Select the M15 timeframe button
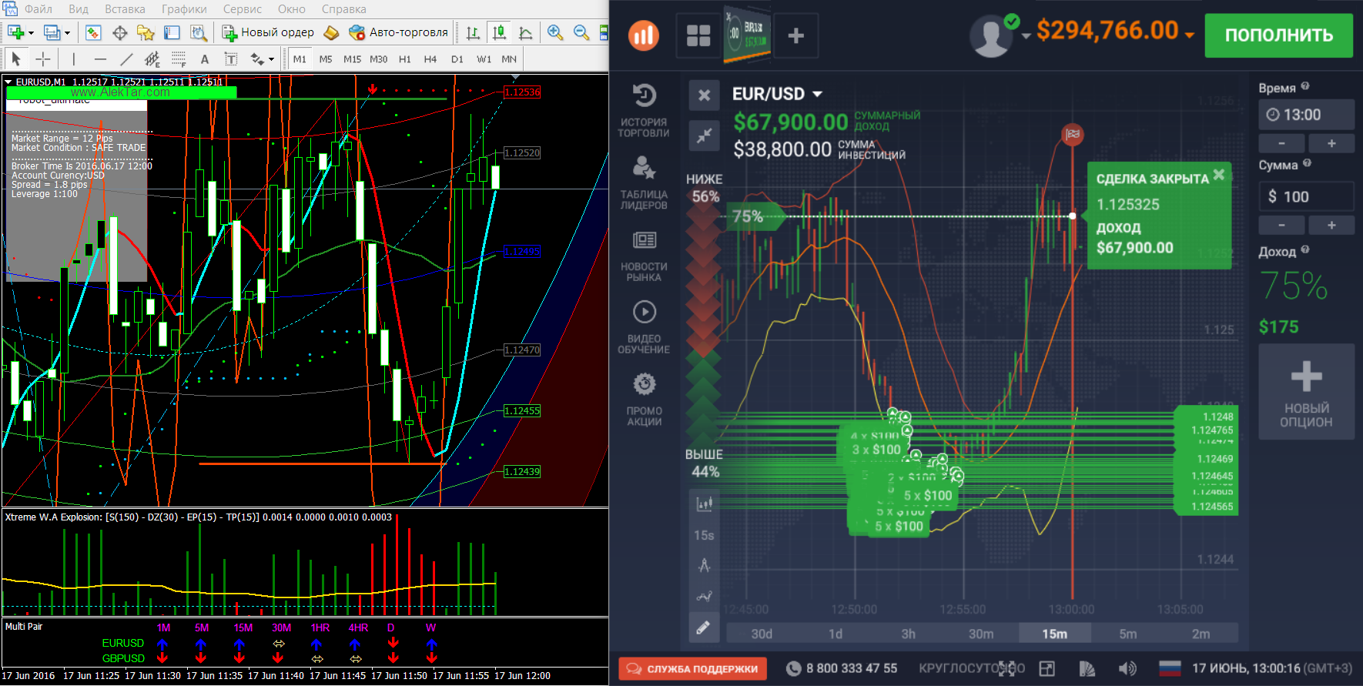1363x686 pixels. click(352, 59)
